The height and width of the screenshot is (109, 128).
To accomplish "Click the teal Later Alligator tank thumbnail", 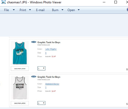I will [x=20, y=53].
